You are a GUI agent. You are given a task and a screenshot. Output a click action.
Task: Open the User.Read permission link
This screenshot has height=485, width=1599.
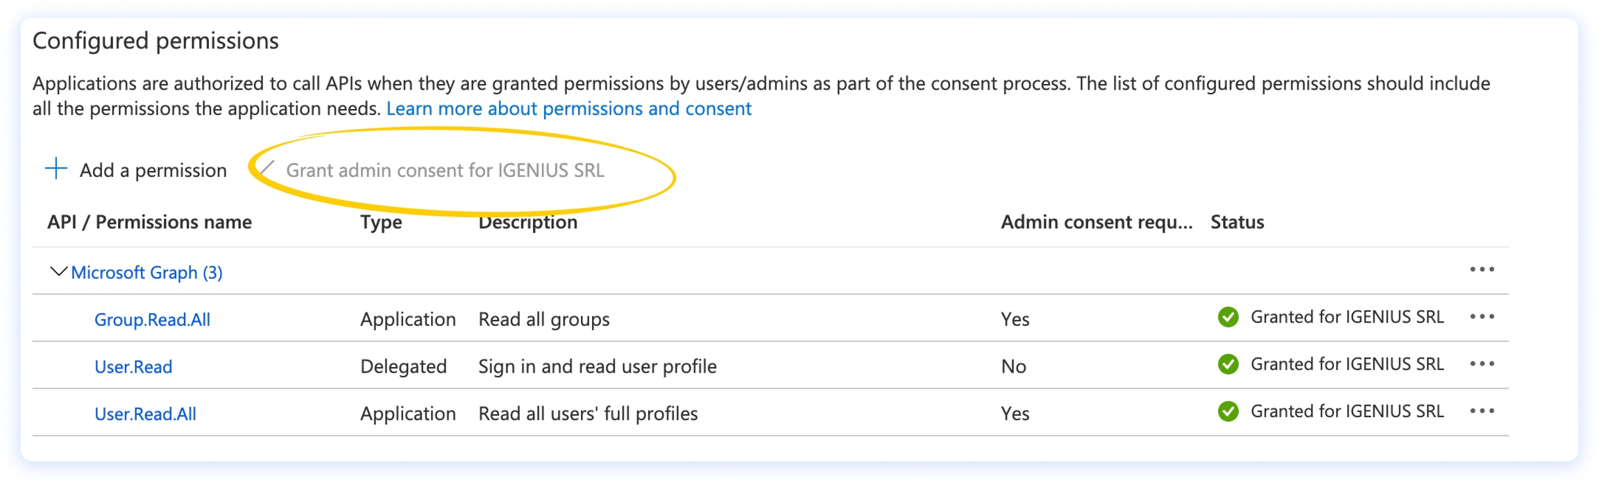click(x=133, y=366)
